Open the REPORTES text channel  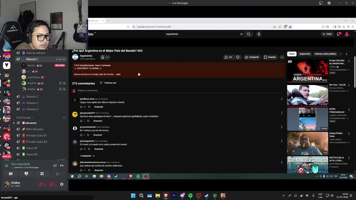coord(31,123)
